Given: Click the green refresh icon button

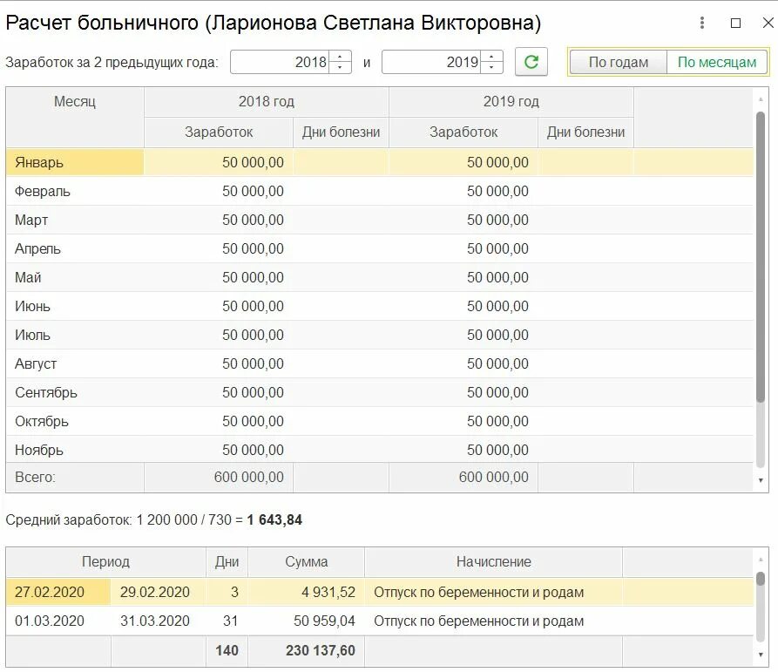Looking at the screenshot, I should [x=531, y=62].
